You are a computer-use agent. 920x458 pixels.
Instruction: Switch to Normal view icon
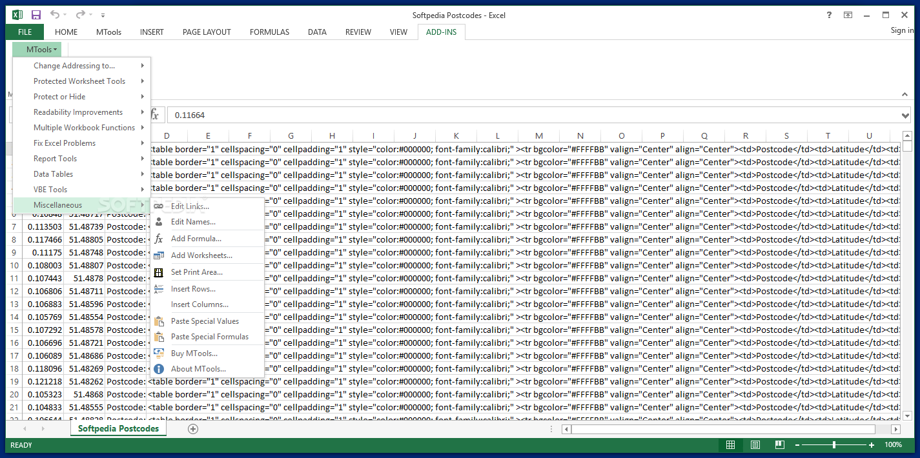[730, 445]
